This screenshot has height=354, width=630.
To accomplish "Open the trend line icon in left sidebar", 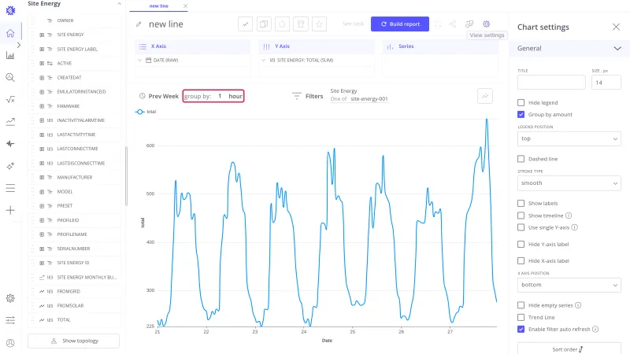I will (x=10, y=122).
